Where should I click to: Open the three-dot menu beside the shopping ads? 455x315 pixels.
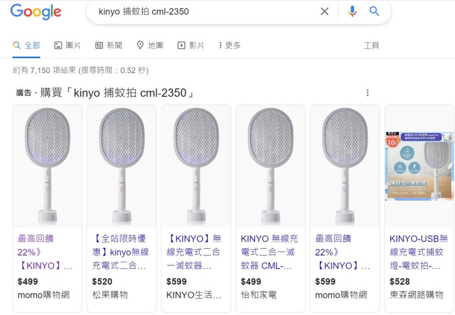point(368,92)
